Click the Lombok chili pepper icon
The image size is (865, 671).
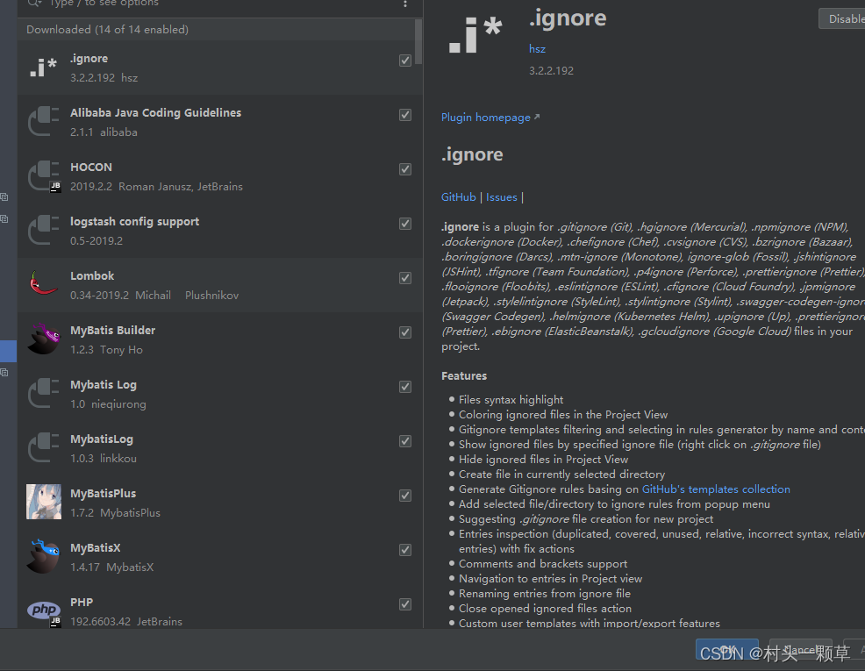(43, 283)
